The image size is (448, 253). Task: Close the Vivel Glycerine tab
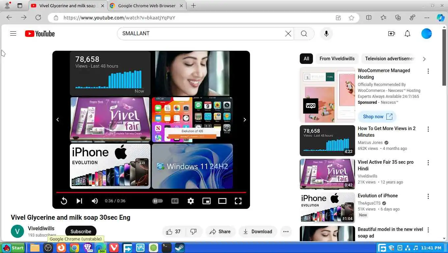point(102,6)
